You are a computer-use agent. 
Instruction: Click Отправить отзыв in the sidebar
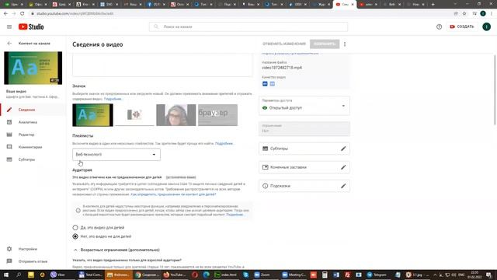click(x=33, y=261)
